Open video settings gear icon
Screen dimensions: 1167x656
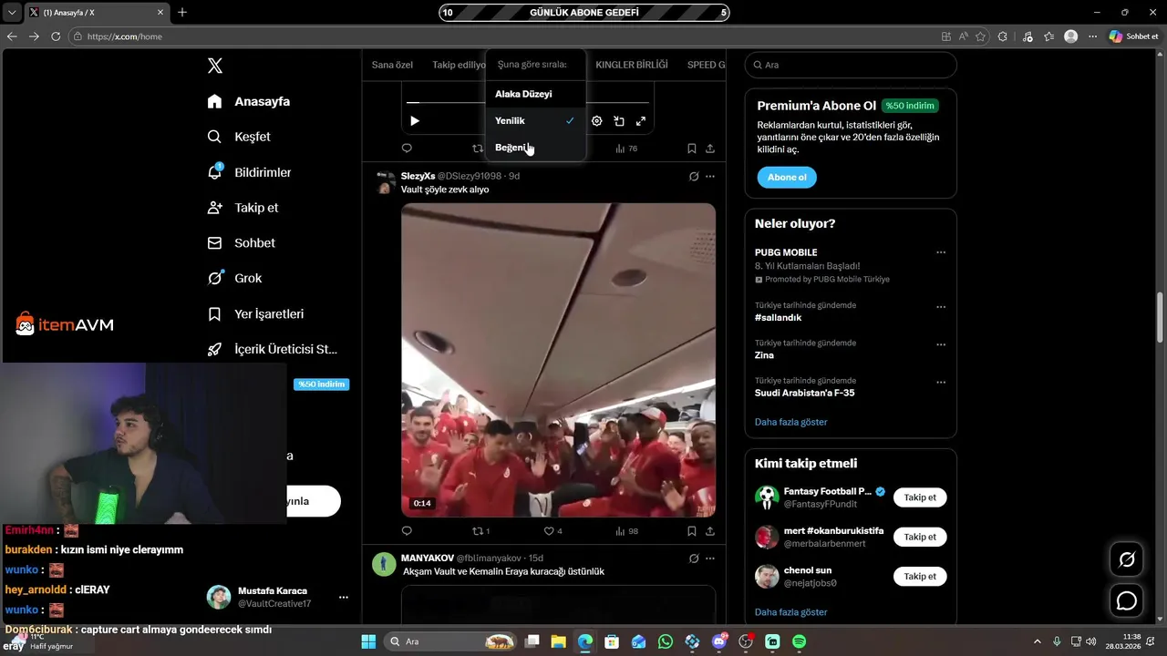[597, 121]
